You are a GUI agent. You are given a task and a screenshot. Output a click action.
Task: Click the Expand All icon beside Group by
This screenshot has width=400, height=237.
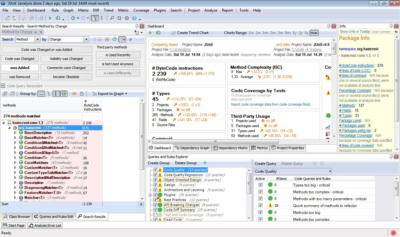5,94
